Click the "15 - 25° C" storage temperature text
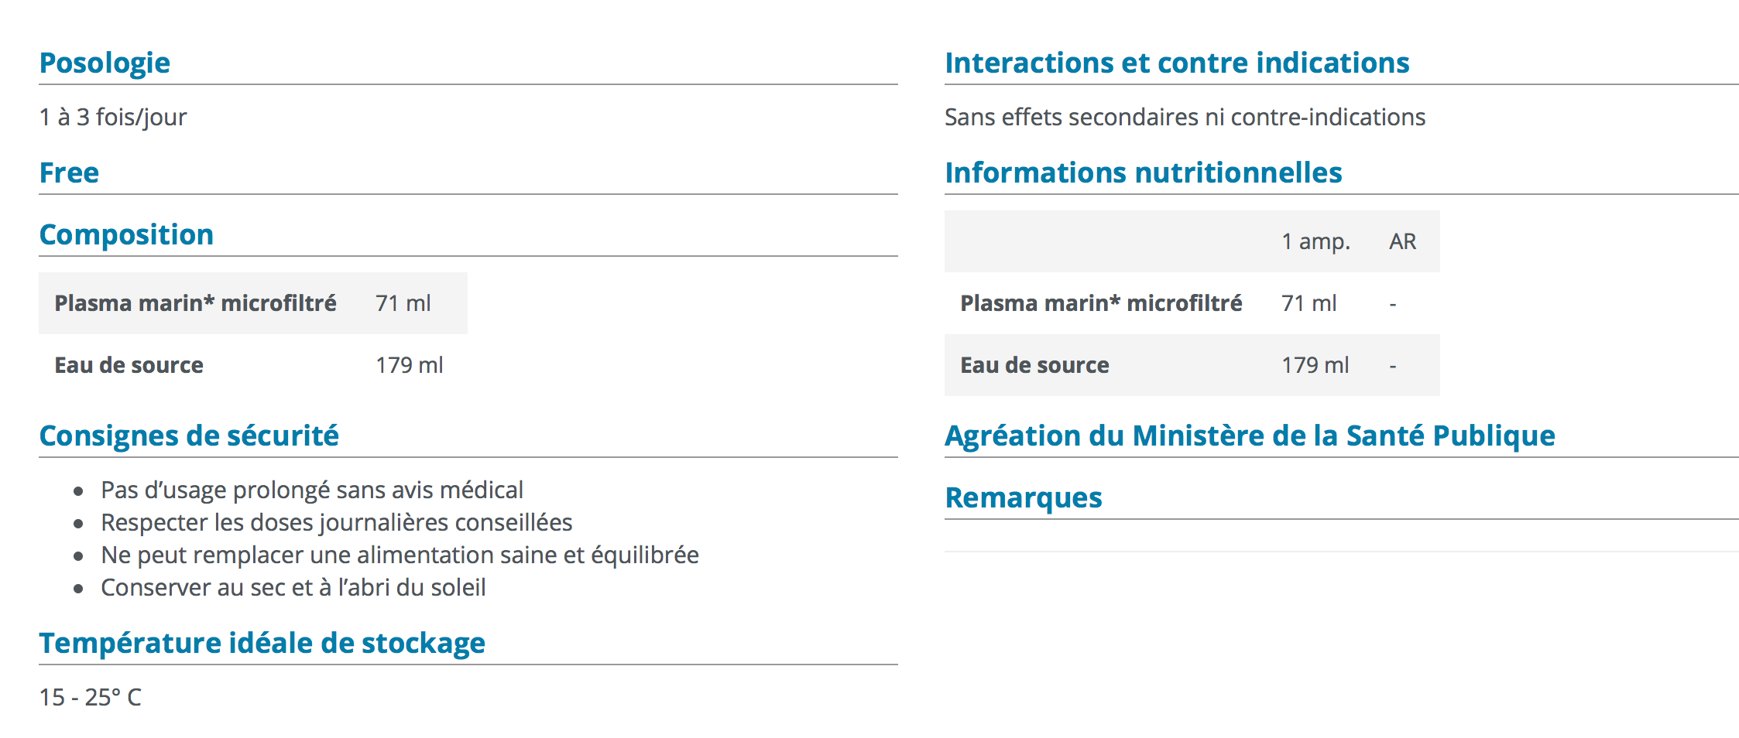Screen dimensions: 1739x738 [x=90, y=697]
